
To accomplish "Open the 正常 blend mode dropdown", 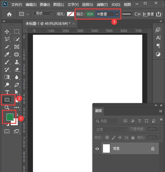I will coord(111,130).
